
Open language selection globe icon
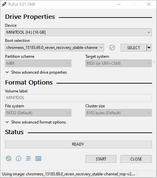[x=9, y=159]
